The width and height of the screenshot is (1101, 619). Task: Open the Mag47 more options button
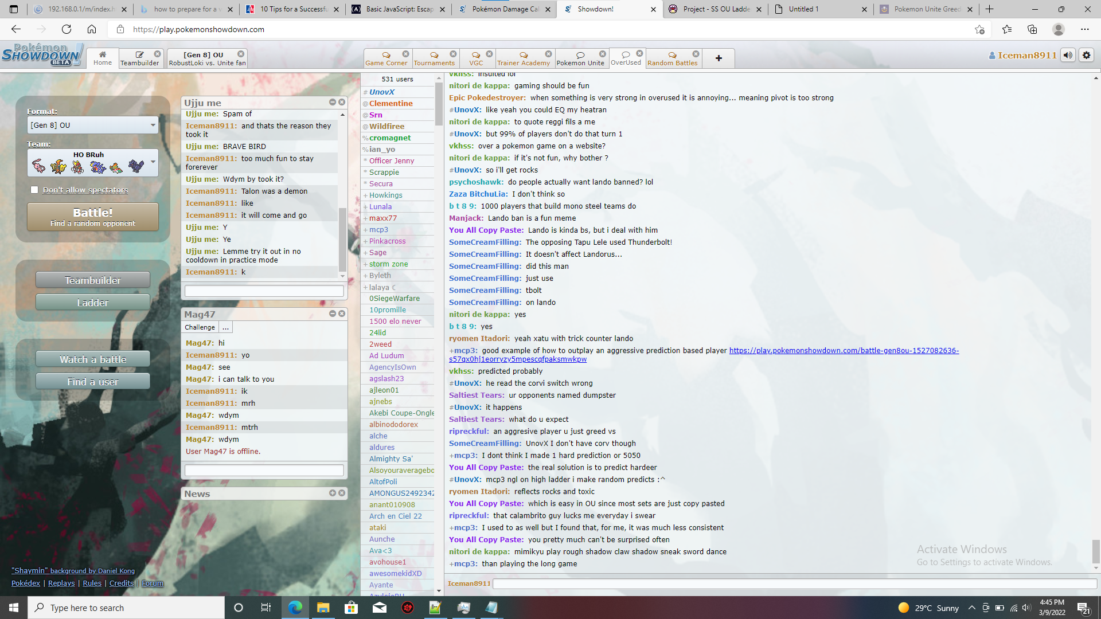click(x=226, y=327)
